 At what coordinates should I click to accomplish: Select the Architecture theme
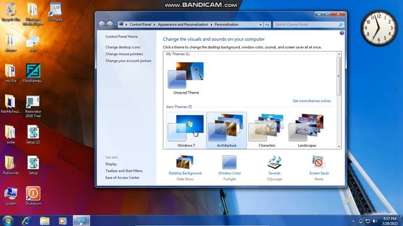point(227,130)
